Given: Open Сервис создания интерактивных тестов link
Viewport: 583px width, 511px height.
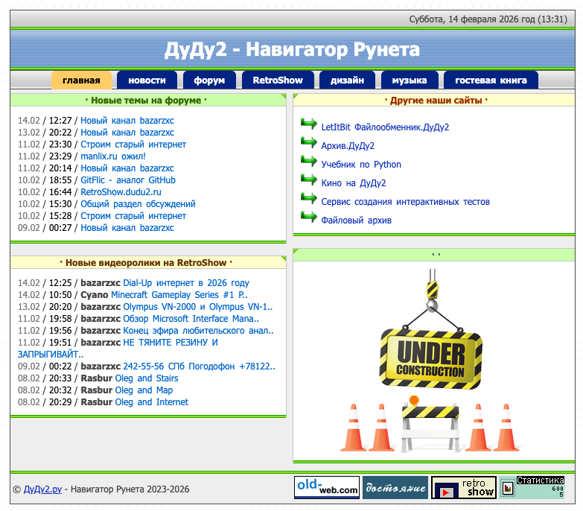Looking at the screenshot, I should (x=405, y=202).
